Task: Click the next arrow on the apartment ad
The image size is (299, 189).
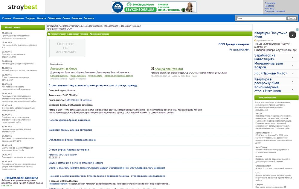Action: pyautogui.click(x=292, y=35)
